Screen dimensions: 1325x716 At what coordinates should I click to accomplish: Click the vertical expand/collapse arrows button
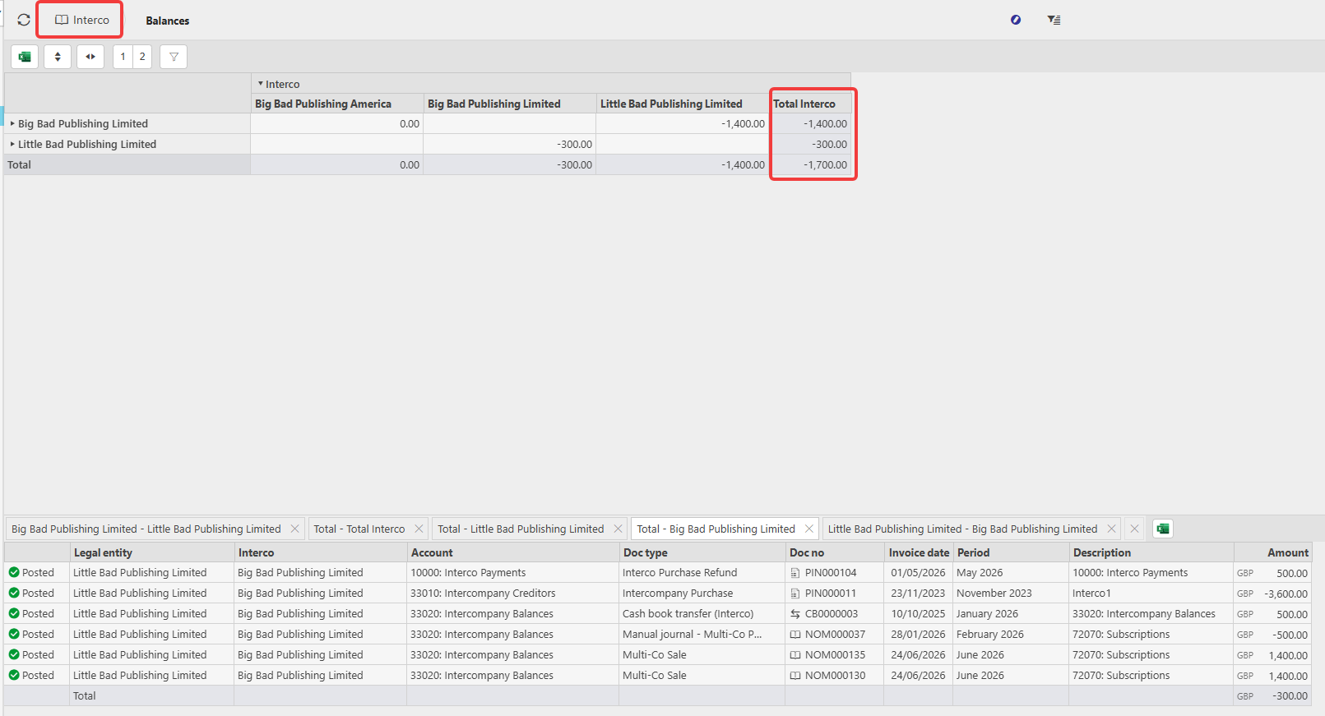point(58,57)
